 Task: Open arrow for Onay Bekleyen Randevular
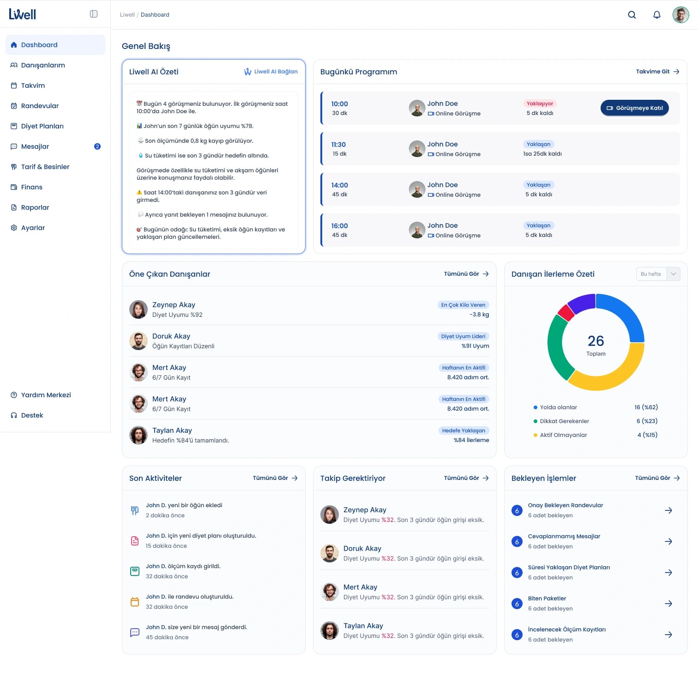(x=668, y=510)
